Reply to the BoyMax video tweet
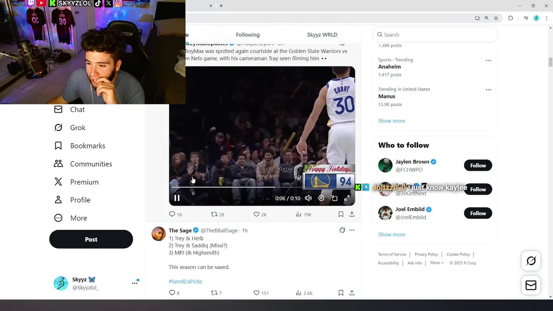The height and width of the screenshot is (311, 553). (x=175, y=214)
